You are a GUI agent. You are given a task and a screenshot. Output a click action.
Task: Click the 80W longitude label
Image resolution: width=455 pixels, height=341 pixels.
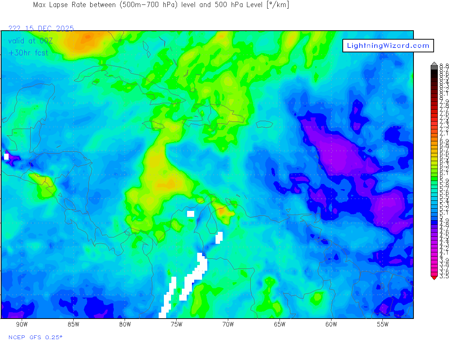click(125, 324)
